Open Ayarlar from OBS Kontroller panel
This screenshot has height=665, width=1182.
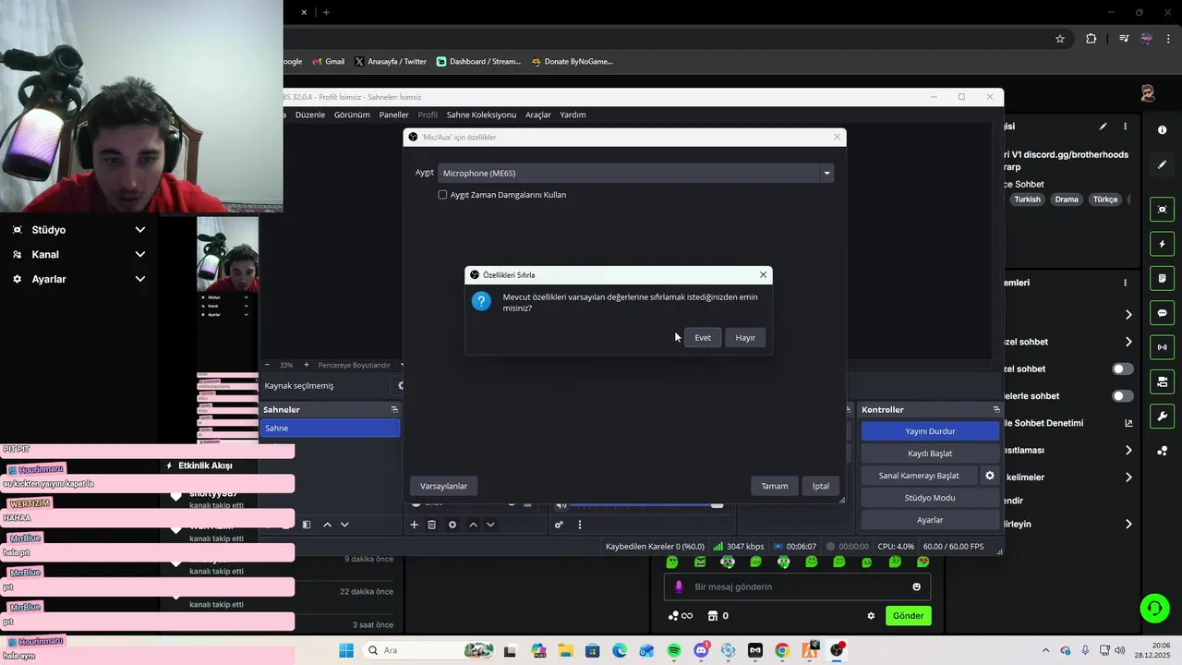(x=930, y=520)
